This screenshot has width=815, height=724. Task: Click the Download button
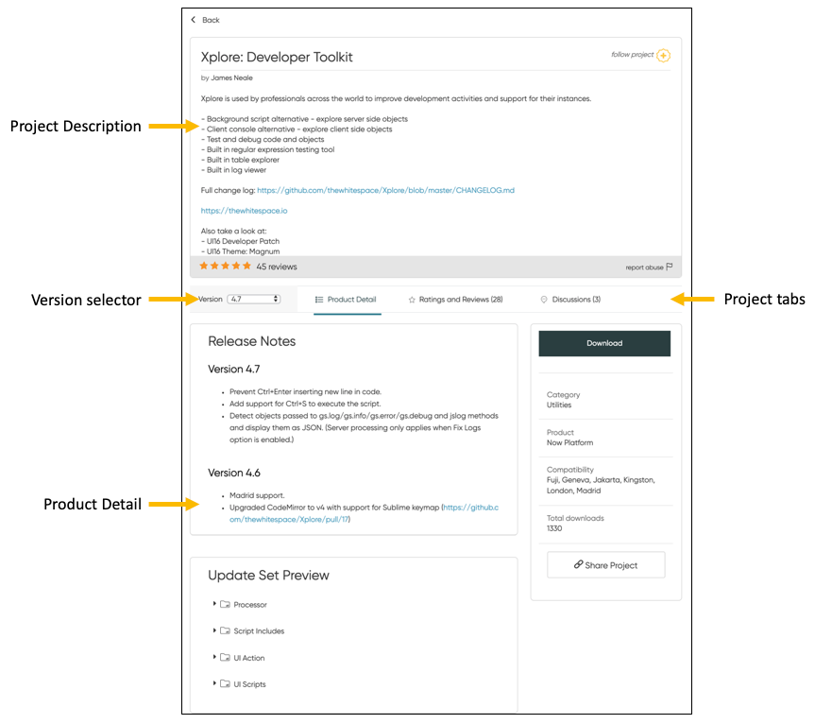tap(604, 343)
